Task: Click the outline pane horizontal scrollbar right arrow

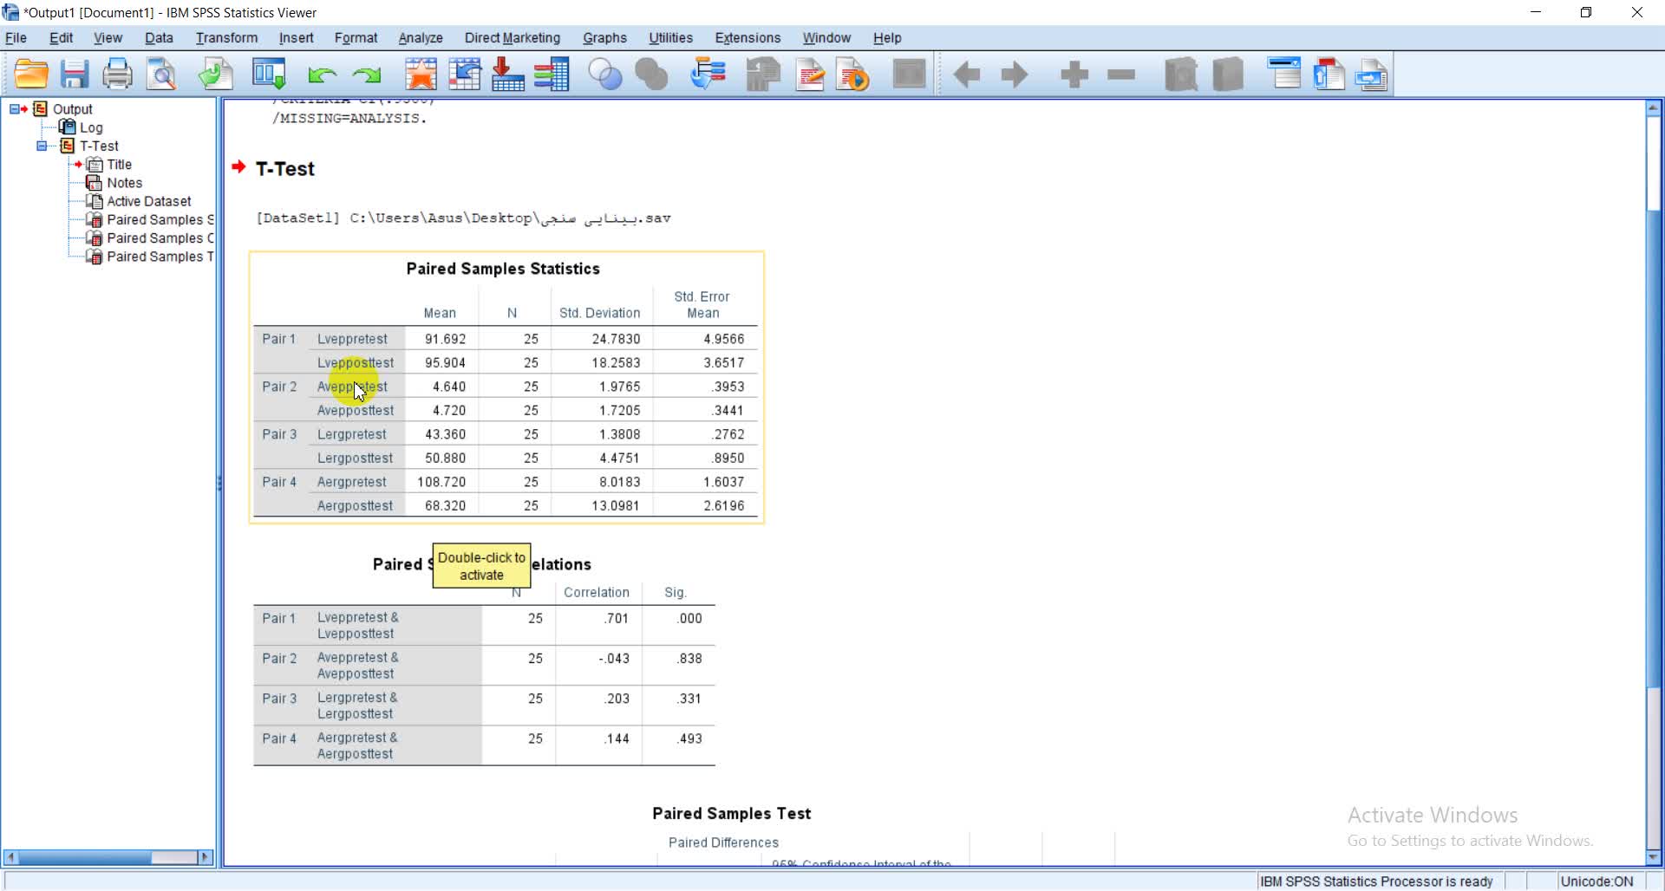Action: [206, 857]
